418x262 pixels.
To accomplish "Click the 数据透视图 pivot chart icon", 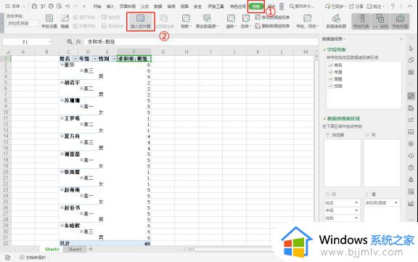I will pyautogui.click(x=336, y=21).
